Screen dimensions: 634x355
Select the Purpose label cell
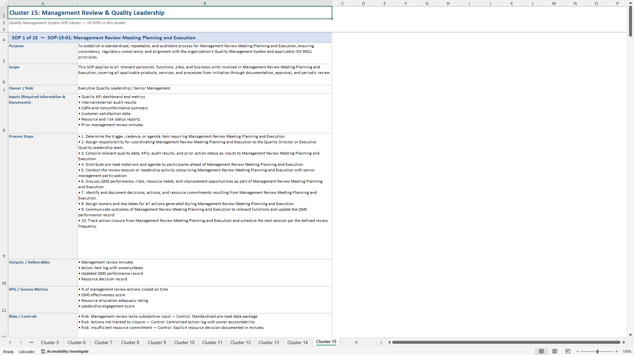43,53
